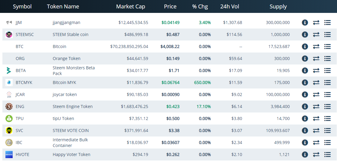Click the $70,238,850,295.04 market cap

pos(129,46)
